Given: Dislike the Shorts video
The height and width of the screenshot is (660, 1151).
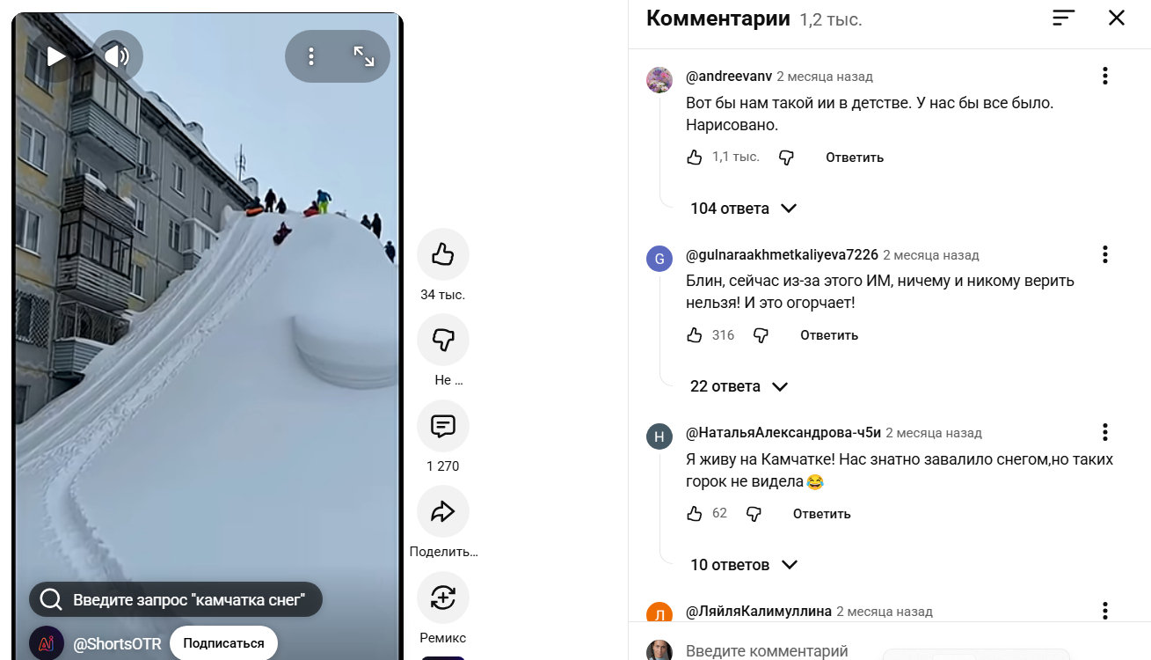Looking at the screenshot, I should [x=443, y=340].
